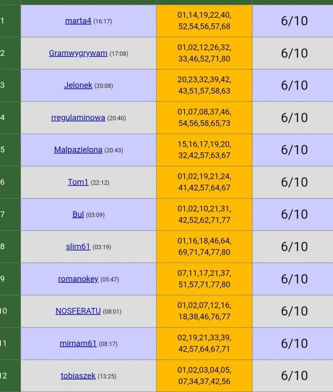
Task: Select rank number 5 in green column
Action: coord(2,150)
